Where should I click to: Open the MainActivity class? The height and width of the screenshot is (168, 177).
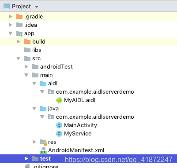(x=80, y=125)
